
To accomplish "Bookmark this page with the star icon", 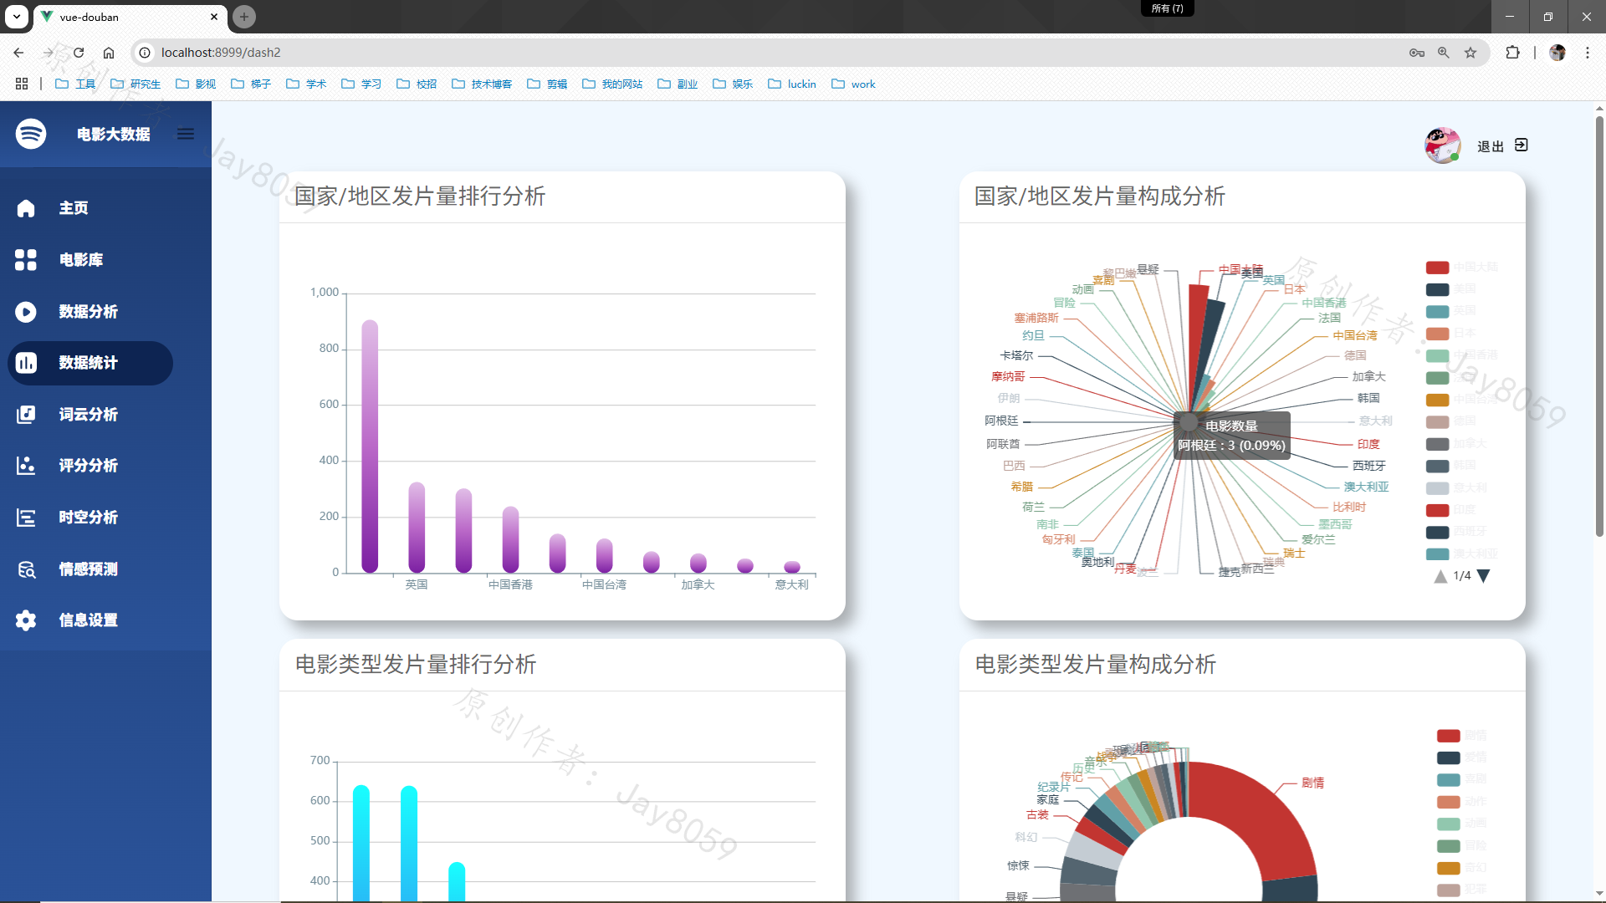I will [x=1470, y=53].
